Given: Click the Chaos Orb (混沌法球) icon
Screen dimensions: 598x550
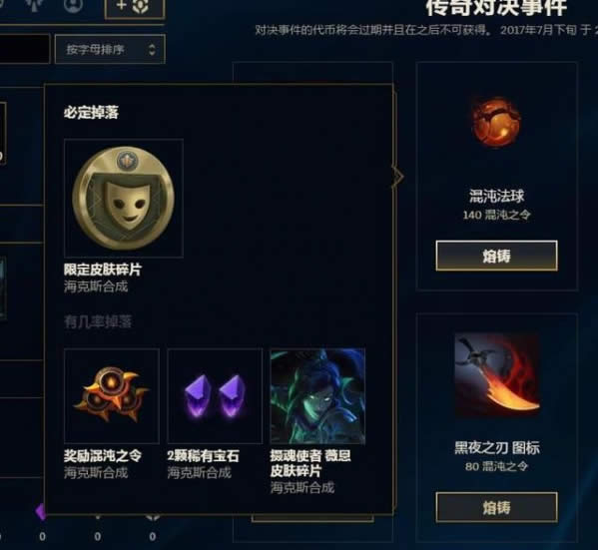Looking at the screenshot, I should (496, 122).
